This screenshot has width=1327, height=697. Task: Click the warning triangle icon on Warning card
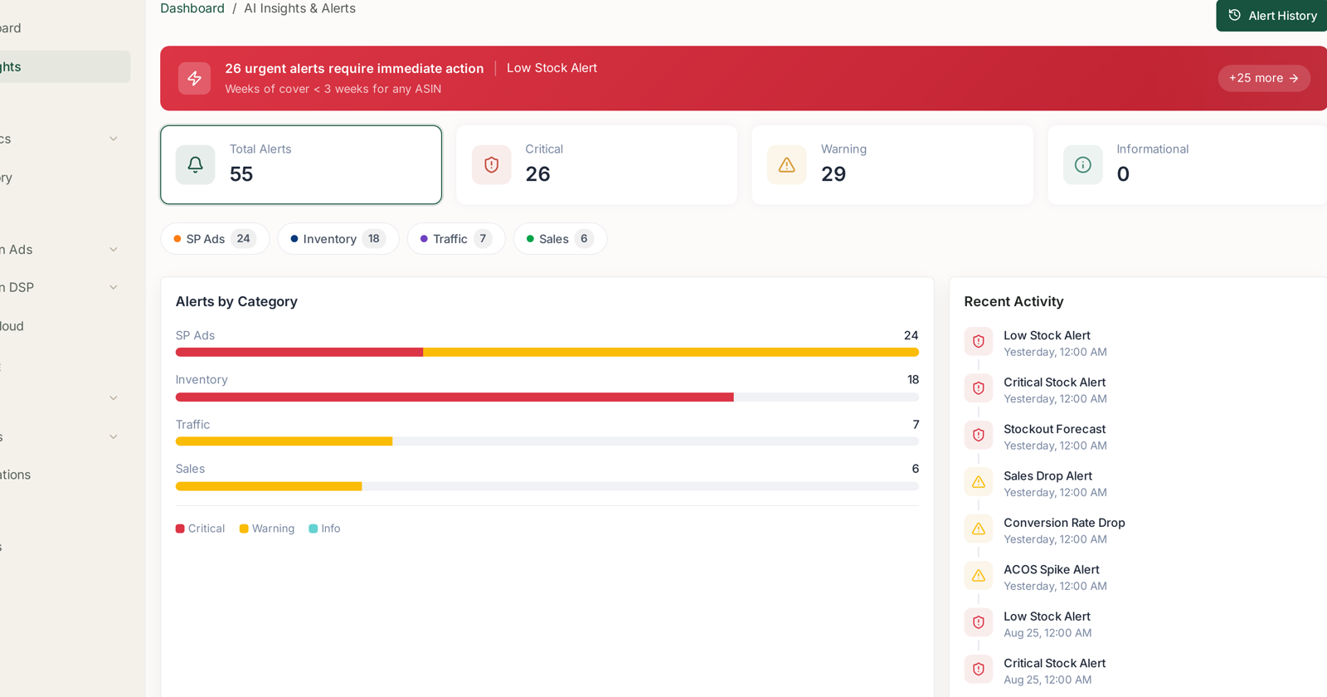(786, 164)
